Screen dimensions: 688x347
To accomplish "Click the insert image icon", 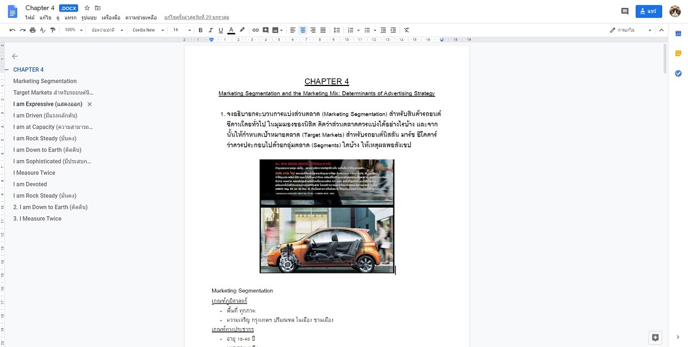I will [x=275, y=30].
